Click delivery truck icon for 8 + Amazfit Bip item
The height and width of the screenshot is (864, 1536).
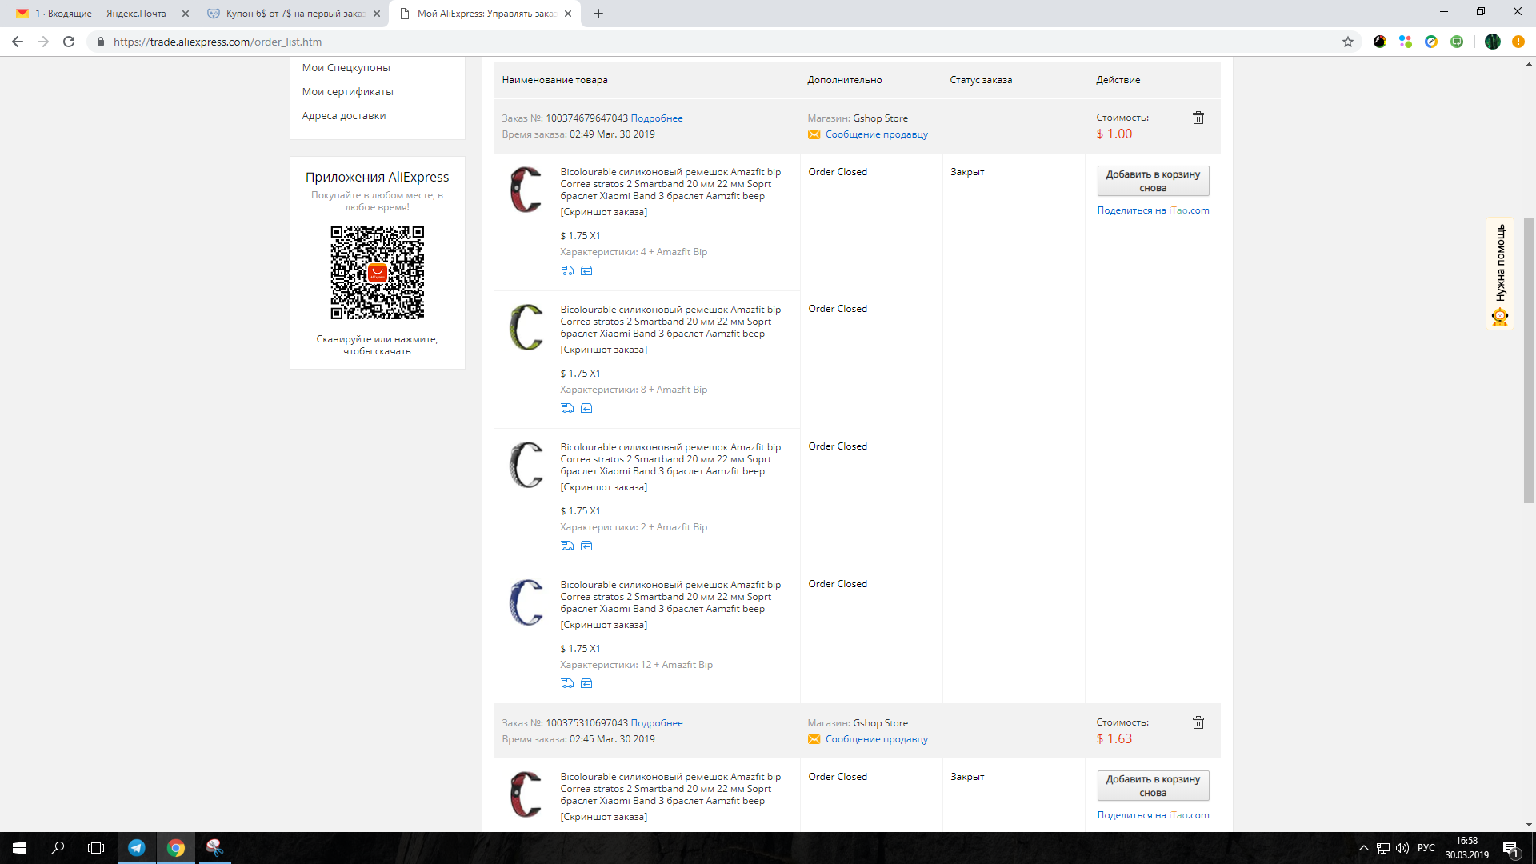coord(567,408)
